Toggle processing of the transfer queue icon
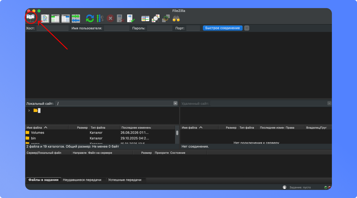The height and width of the screenshot is (198, 357). tap(100, 18)
